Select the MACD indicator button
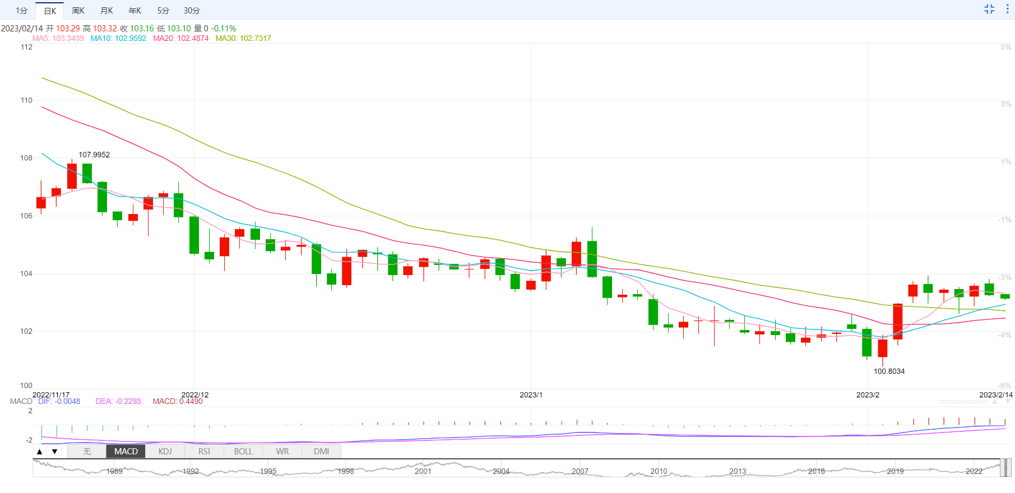1015x493 pixels. tap(126, 452)
